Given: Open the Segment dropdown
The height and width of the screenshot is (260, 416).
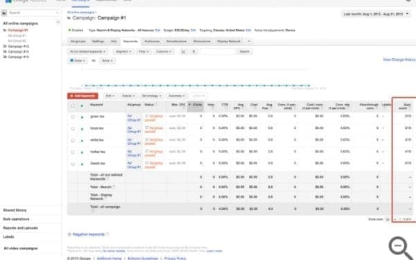Looking at the screenshot, I should pyautogui.click(x=123, y=51).
